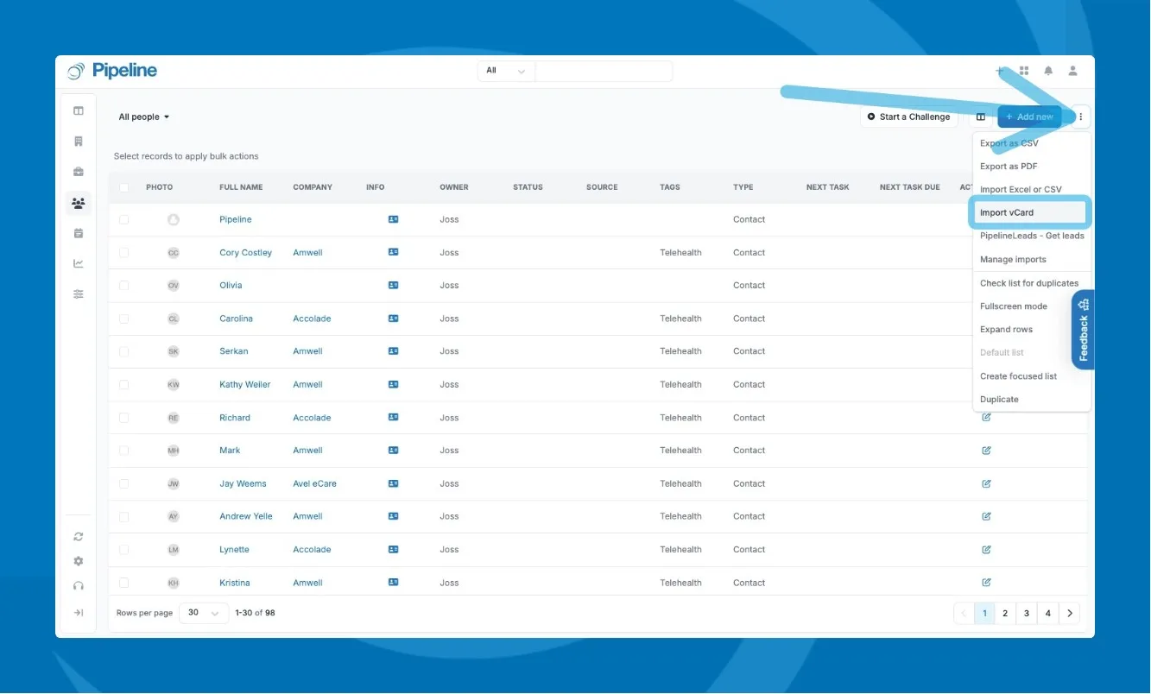Select Fullscreen mode in the menu
Image resolution: width=1151 pixels, height=694 pixels.
click(1014, 306)
